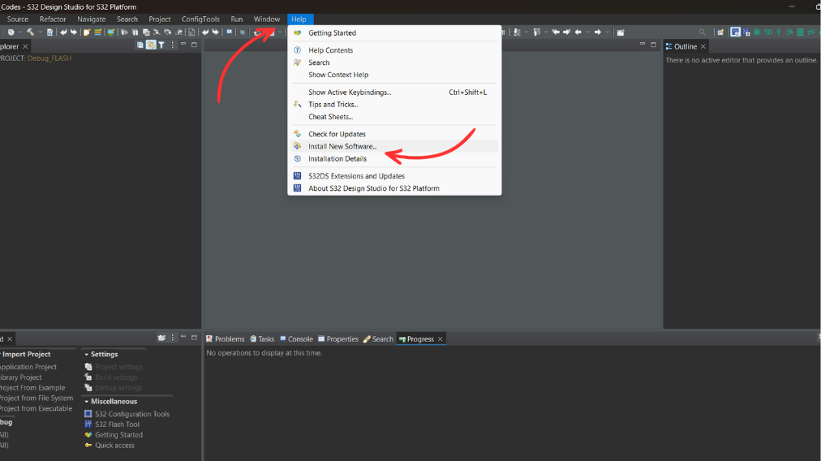Click the S32 Flash Tool icon

point(88,424)
